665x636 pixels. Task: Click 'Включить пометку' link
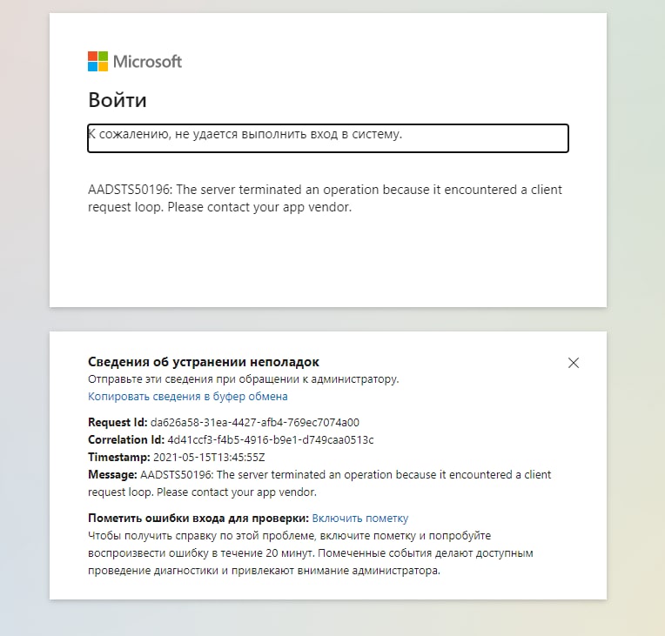point(360,519)
